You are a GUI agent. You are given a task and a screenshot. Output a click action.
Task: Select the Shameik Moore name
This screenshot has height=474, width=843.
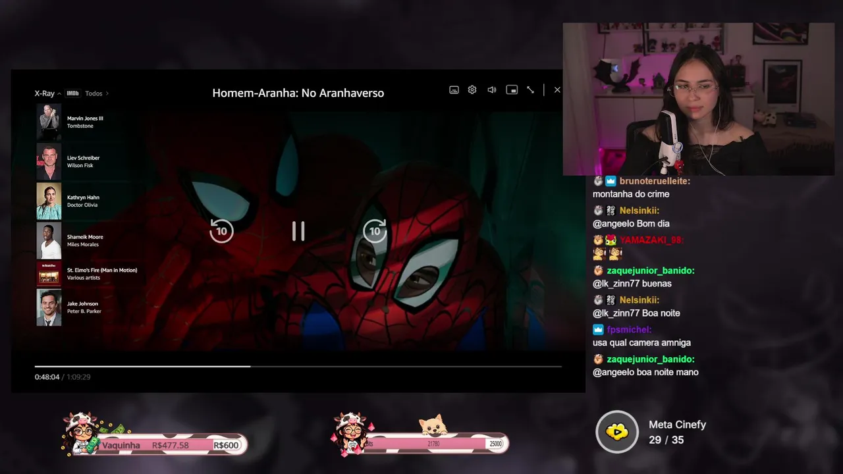tap(85, 237)
